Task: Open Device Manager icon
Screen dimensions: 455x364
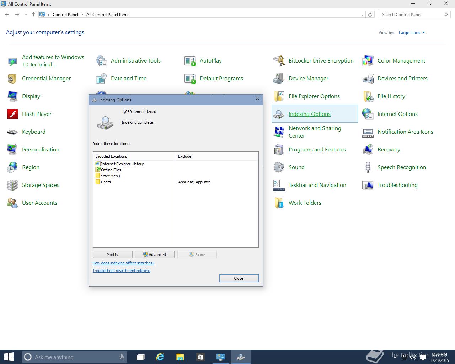Action: 279,79
